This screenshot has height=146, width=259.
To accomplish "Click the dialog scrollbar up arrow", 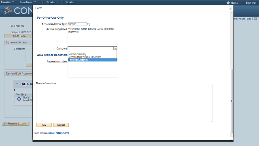I will pos(231,13).
